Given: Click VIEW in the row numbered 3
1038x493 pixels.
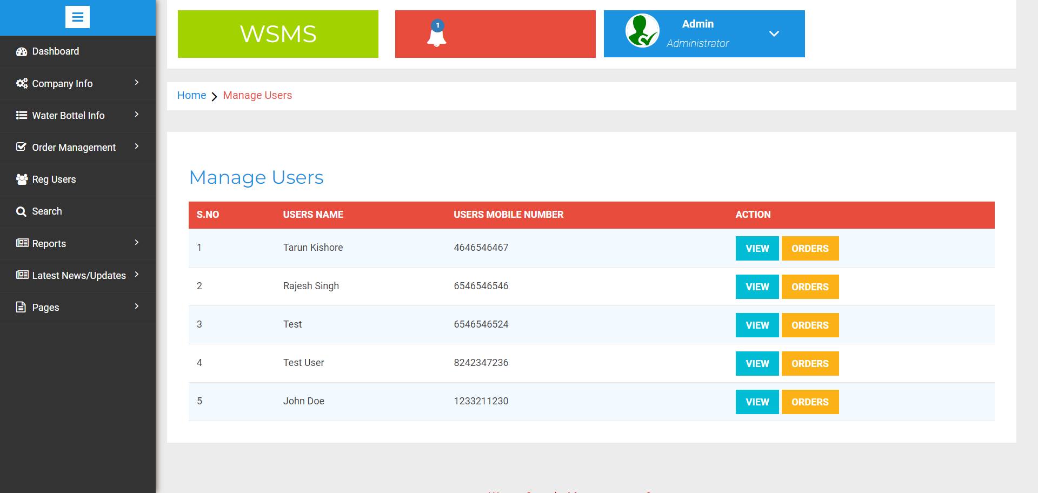Looking at the screenshot, I should (x=757, y=325).
